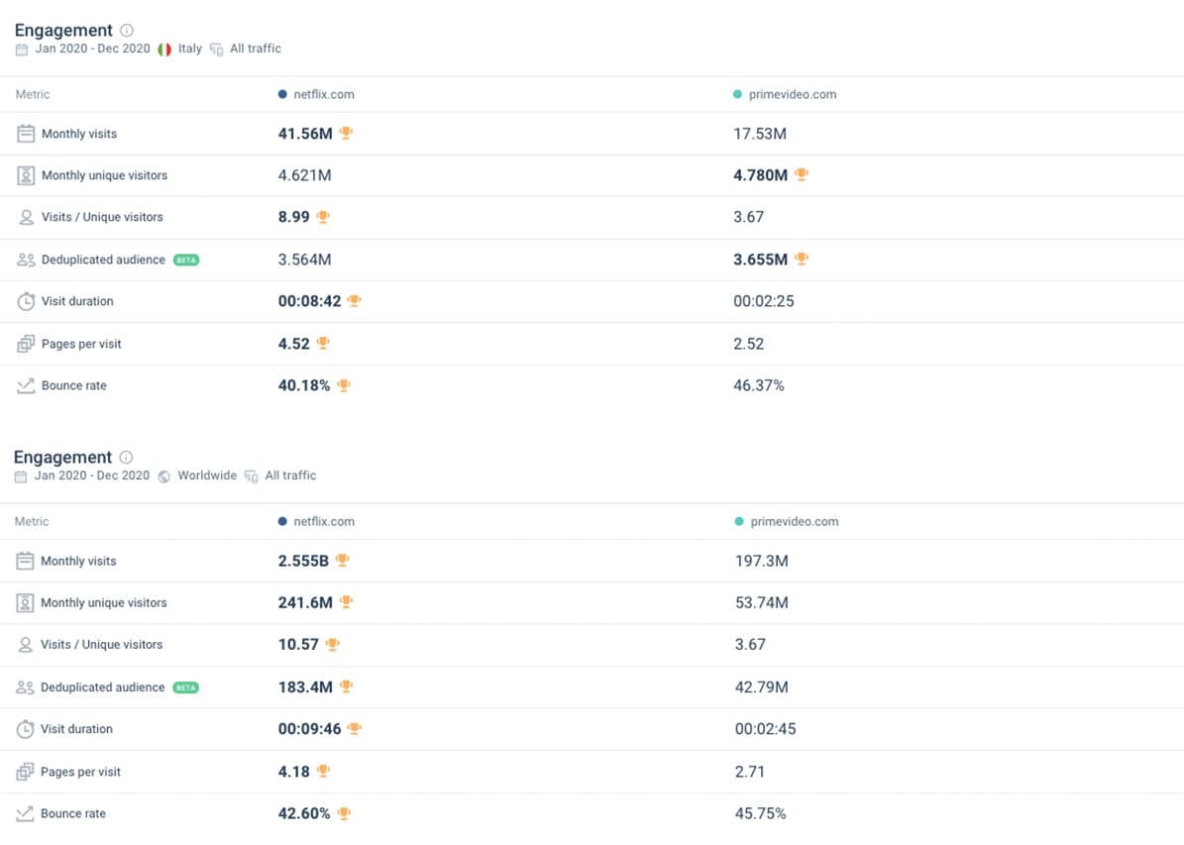1184x845 pixels.
Task: Click the trophy icon beside 8.99
Action: (x=323, y=217)
